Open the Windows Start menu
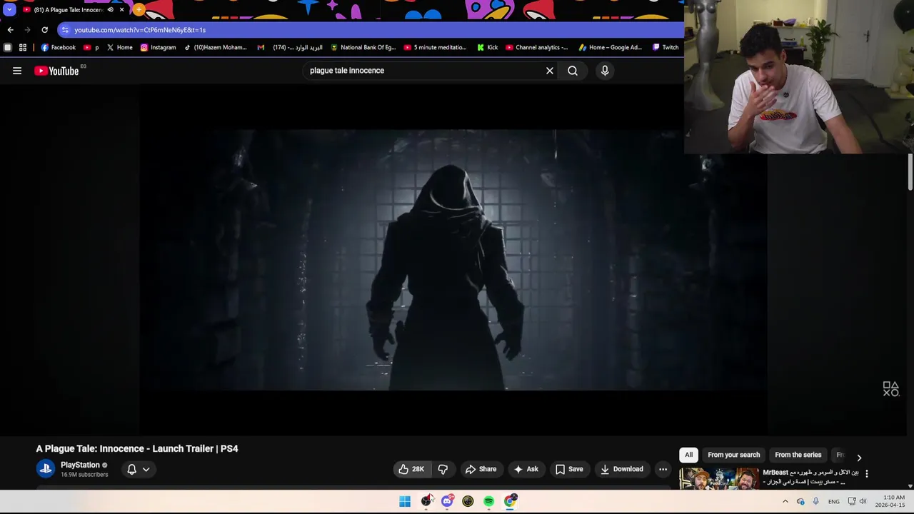The image size is (914, 514). (x=405, y=501)
